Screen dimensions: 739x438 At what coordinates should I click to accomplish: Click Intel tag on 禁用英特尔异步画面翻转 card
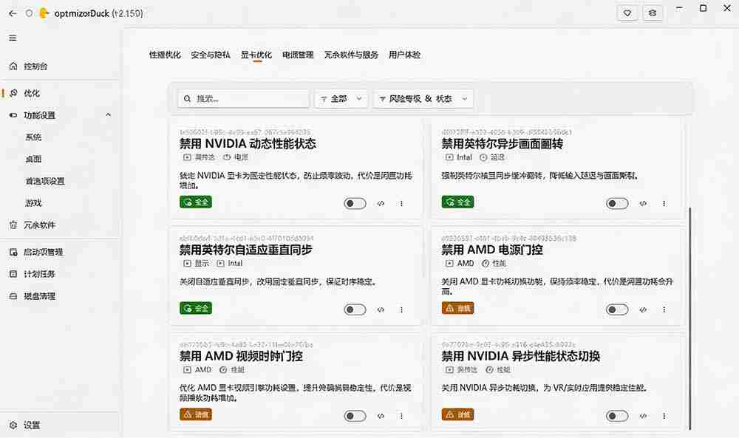point(459,157)
